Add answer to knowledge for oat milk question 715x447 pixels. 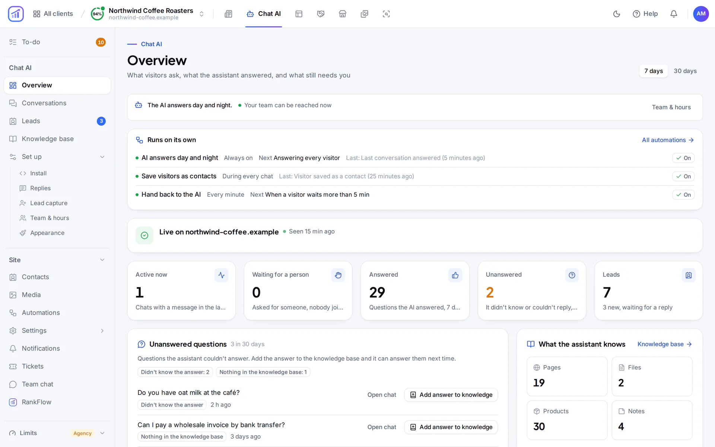click(451, 395)
